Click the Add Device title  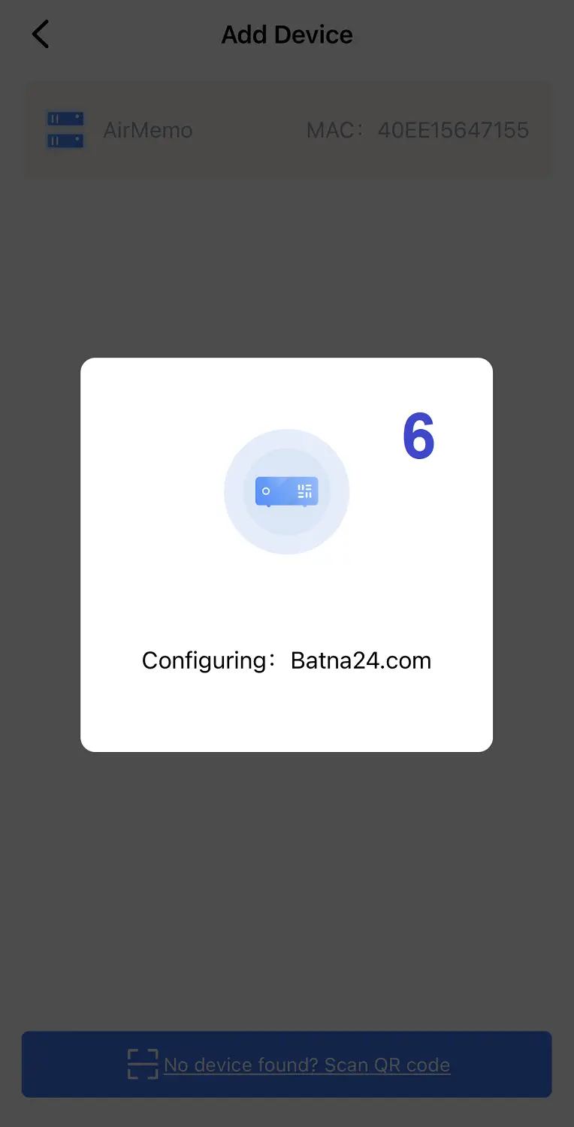(x=287, y=35)
